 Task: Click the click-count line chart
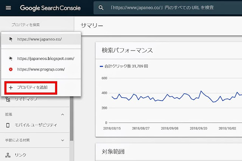pos(177,97)
